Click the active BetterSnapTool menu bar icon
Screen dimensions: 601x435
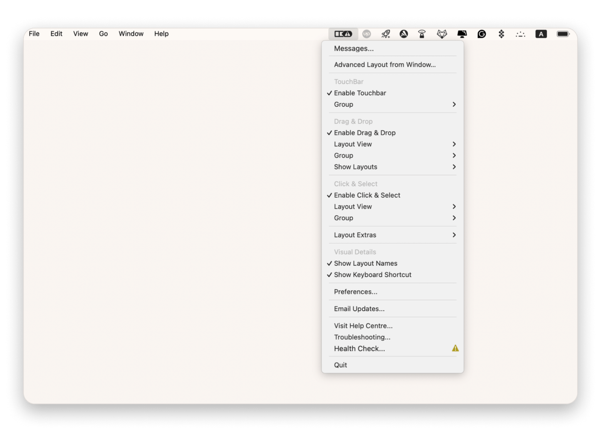pos(342,34)
